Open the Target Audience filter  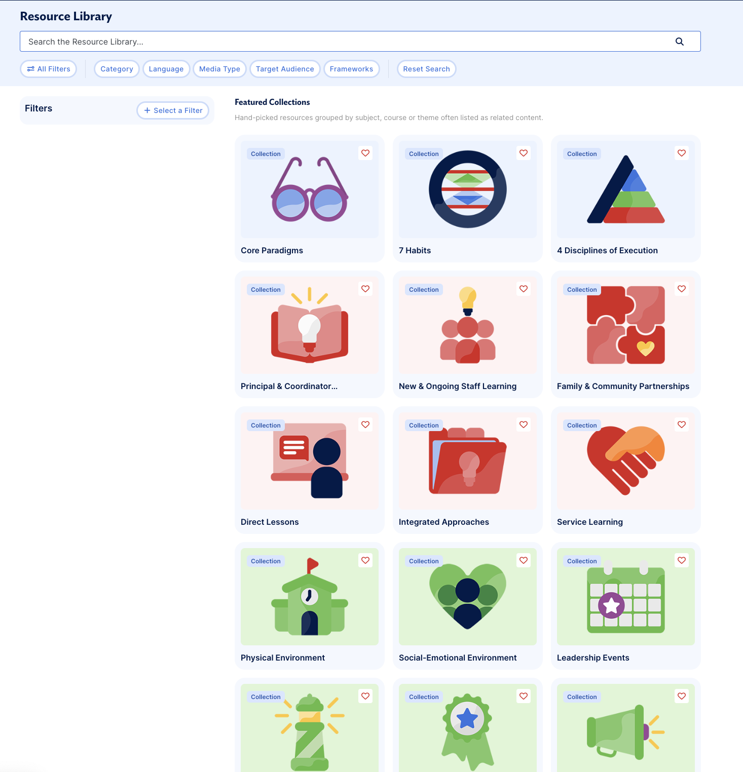pos(285,69)
